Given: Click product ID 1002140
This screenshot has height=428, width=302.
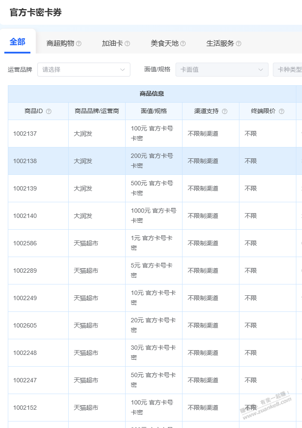Looking at the screenshot, I should [25, 216].
